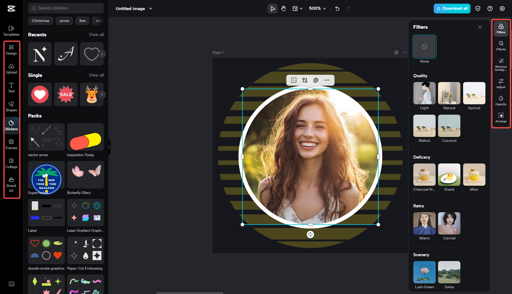Open the Arrange options
The image size is (512, 294).
(501, 118)
